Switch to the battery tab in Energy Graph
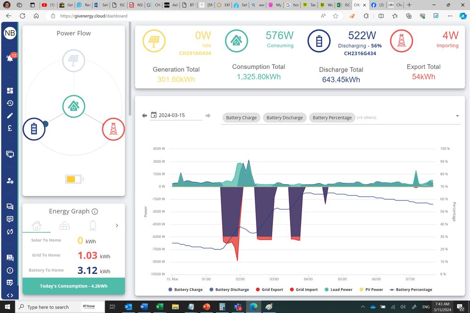Image resolution: width=470 pixels, height=313 pixels. click(93, 225)
